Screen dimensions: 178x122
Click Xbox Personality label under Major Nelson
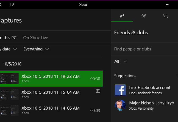(x=141, y=108)
